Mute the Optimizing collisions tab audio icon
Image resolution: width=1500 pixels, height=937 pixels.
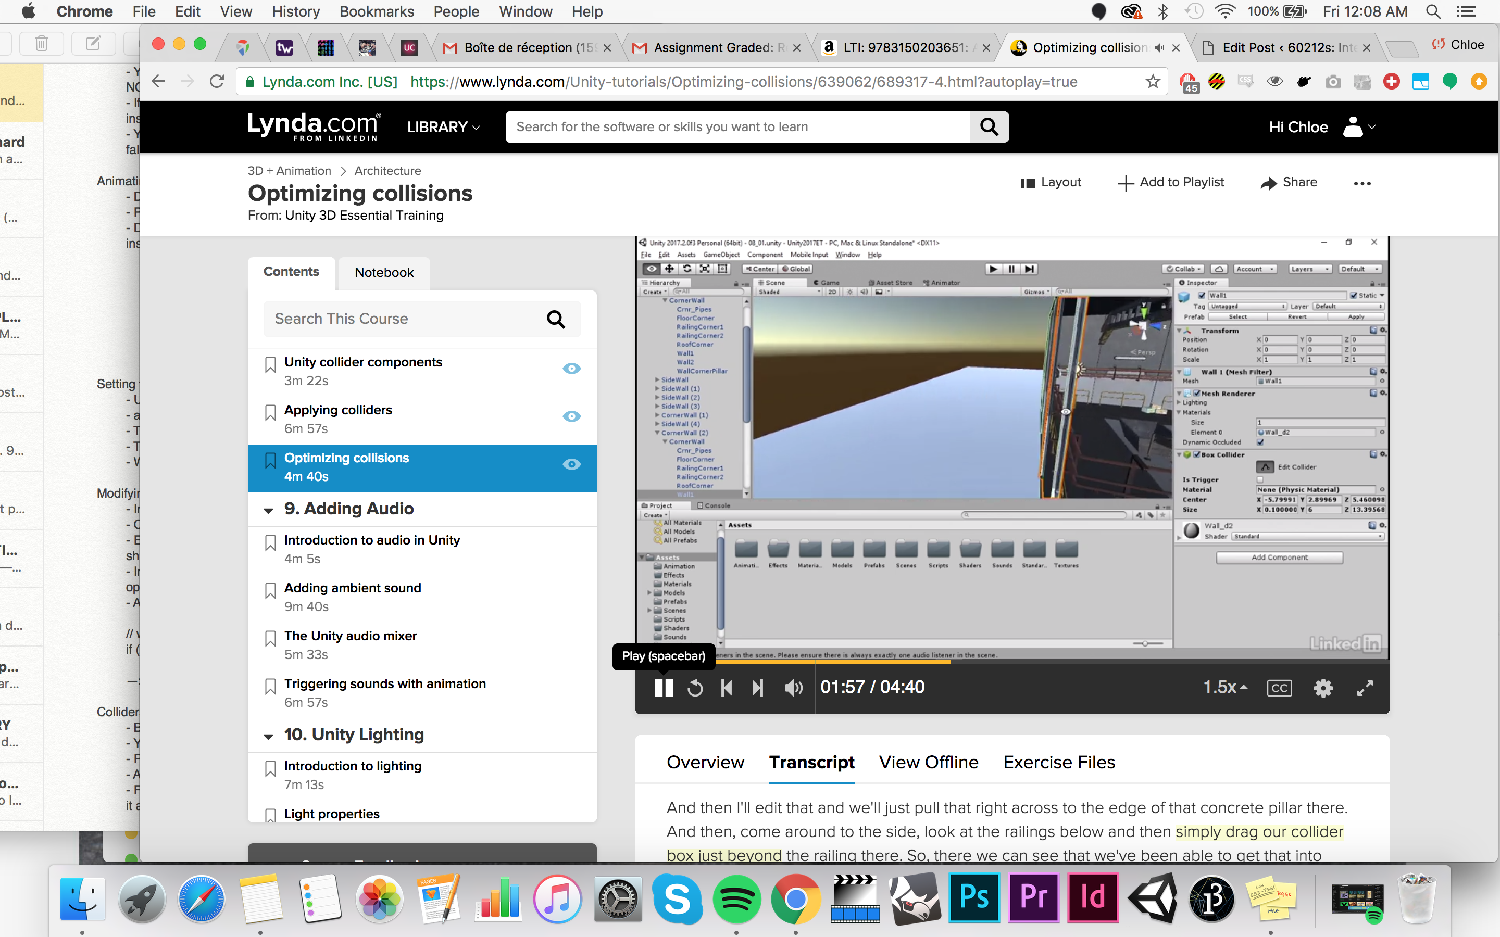(x=1159, y=48)
